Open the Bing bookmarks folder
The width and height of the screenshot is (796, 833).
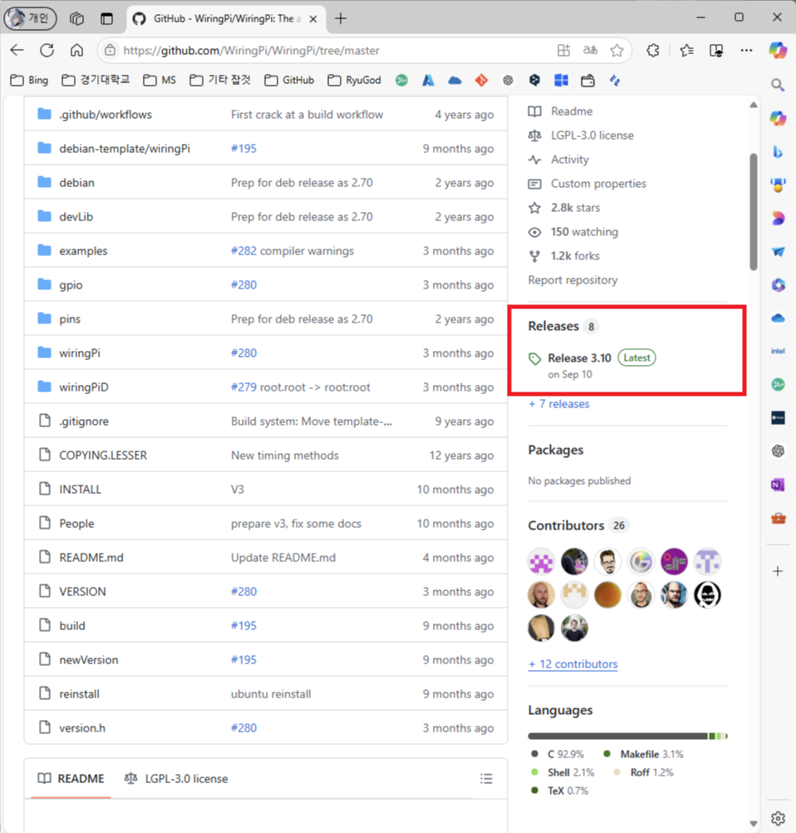pos(30,80)
